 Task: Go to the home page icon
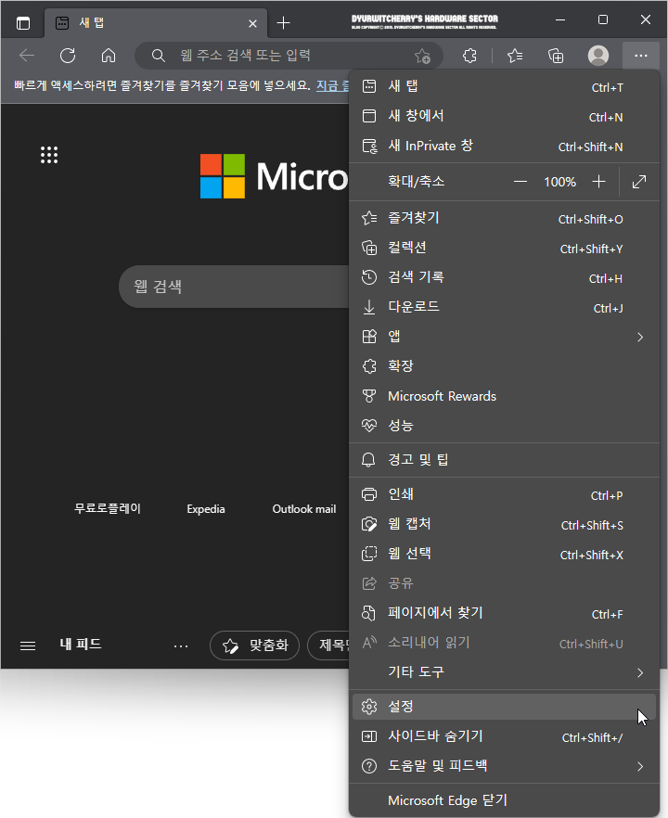click(109, 56)
